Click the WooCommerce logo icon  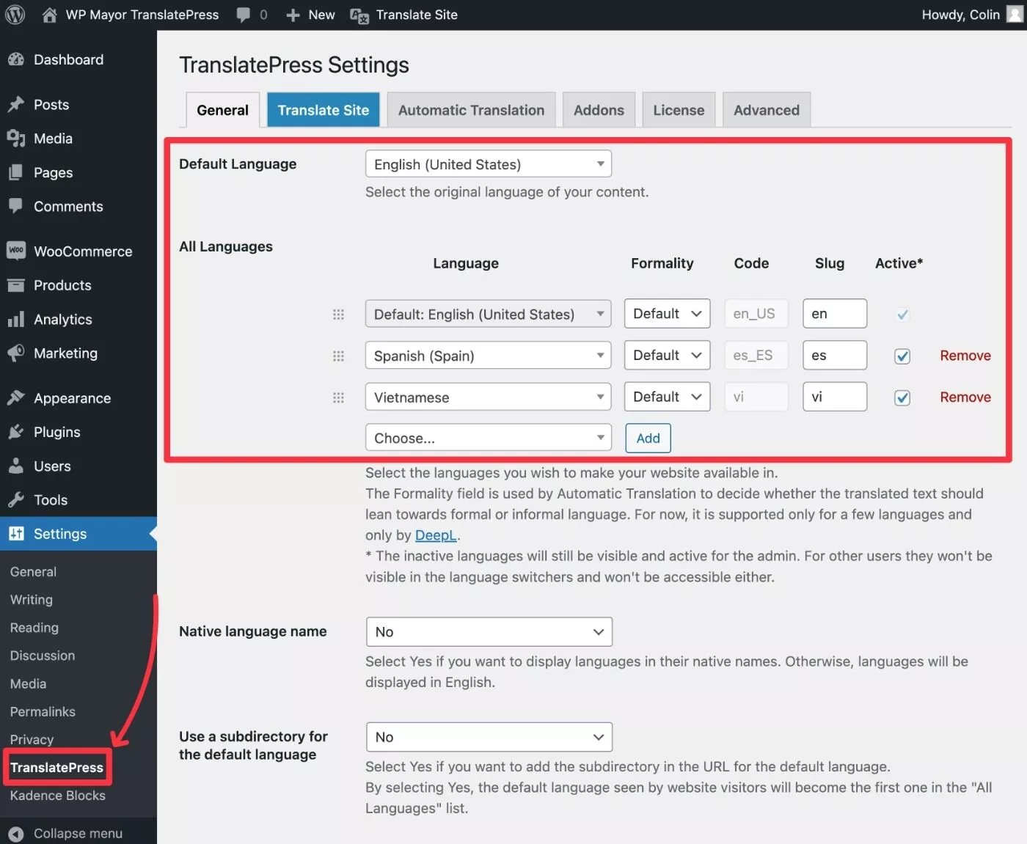(x=16, y=251)
